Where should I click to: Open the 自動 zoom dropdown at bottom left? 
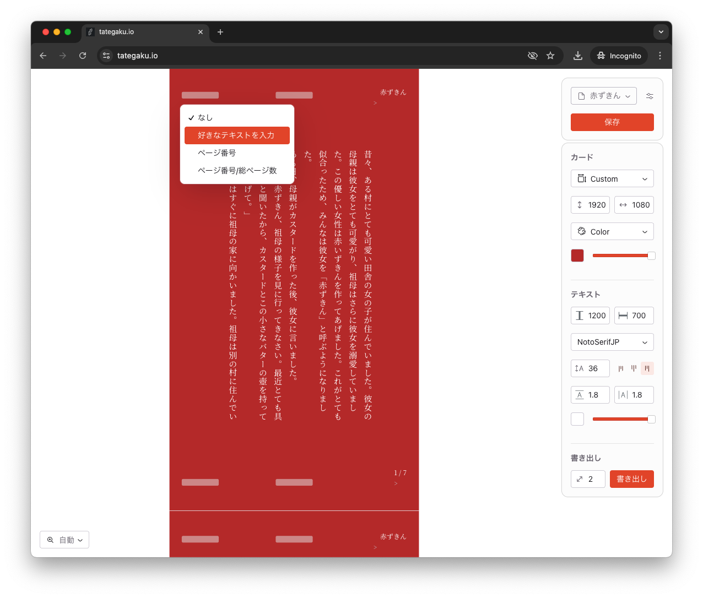tap(64, 540)
